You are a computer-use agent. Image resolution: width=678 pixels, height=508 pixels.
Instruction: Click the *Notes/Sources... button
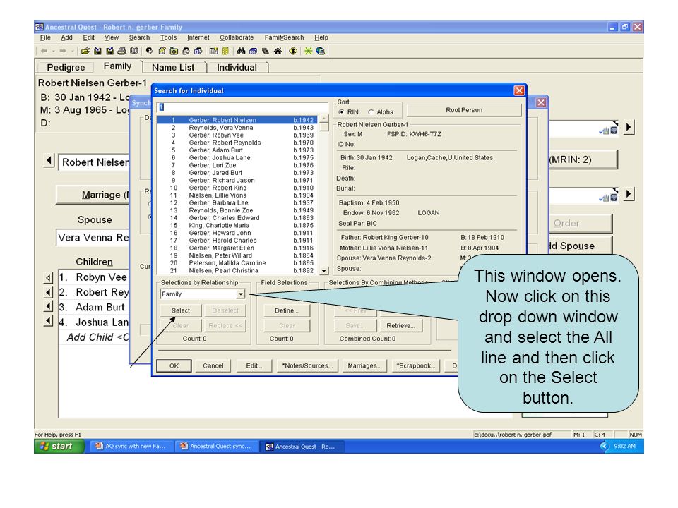point(307,365)
